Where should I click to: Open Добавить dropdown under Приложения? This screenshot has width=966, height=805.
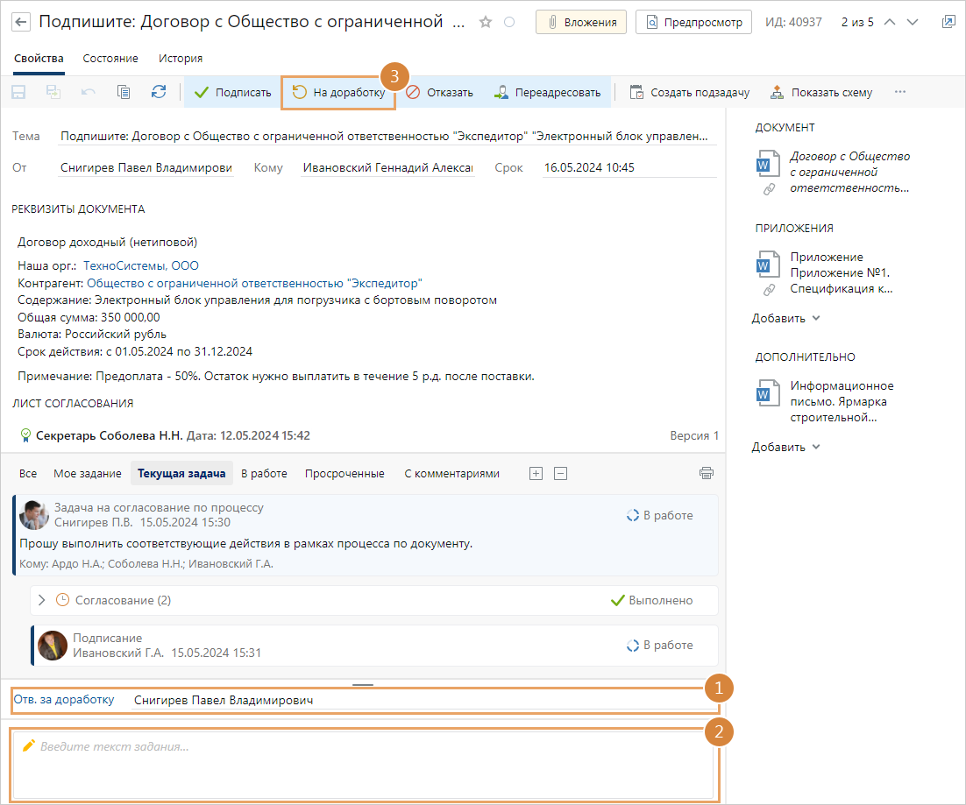[785, 318]
